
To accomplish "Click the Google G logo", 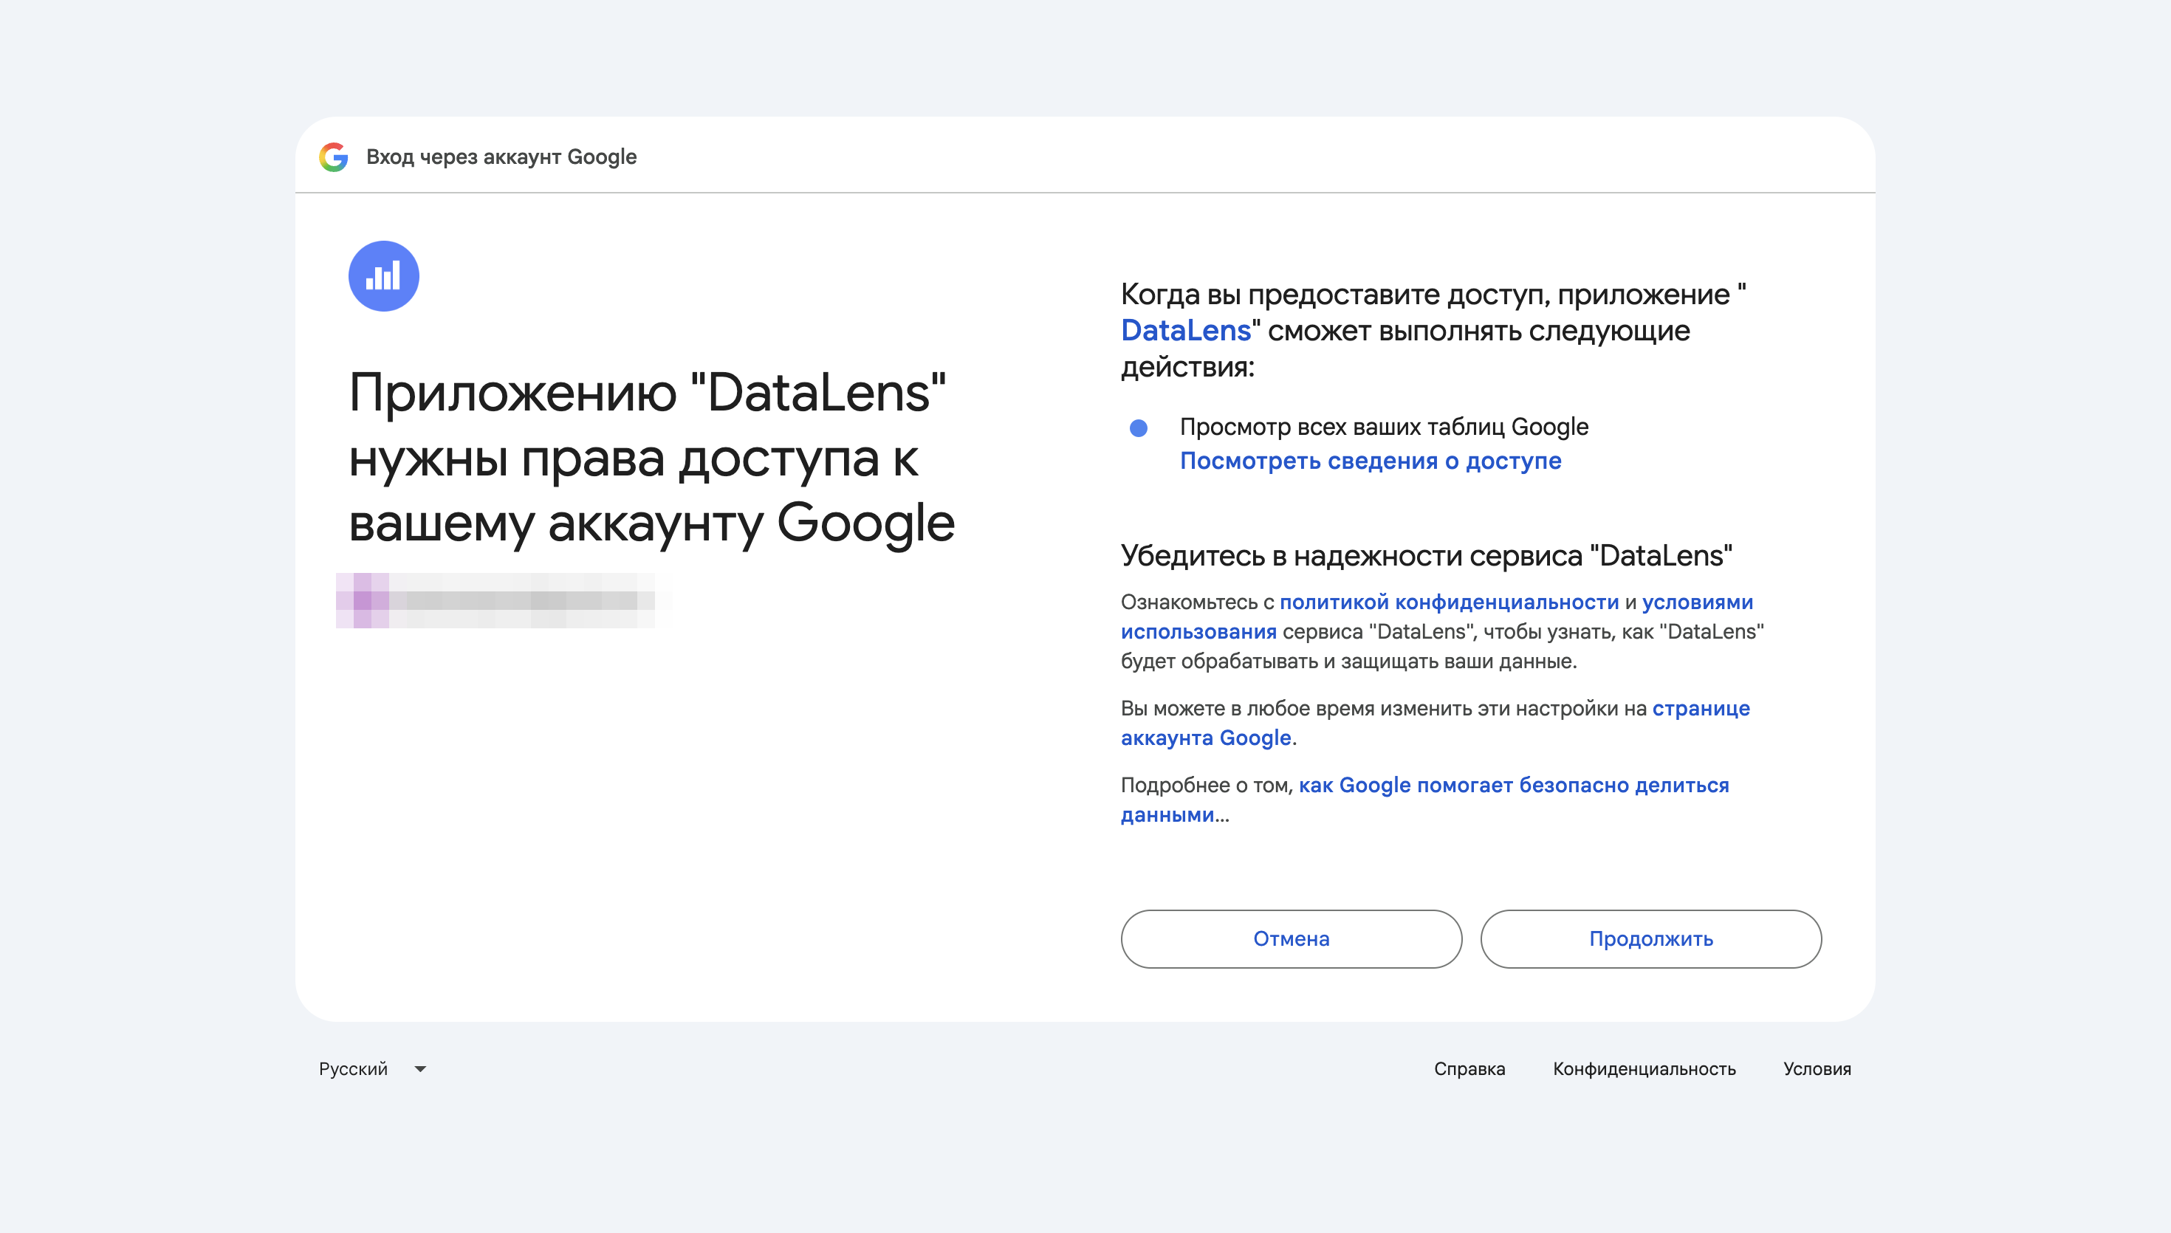I will (x=334, y=157).
